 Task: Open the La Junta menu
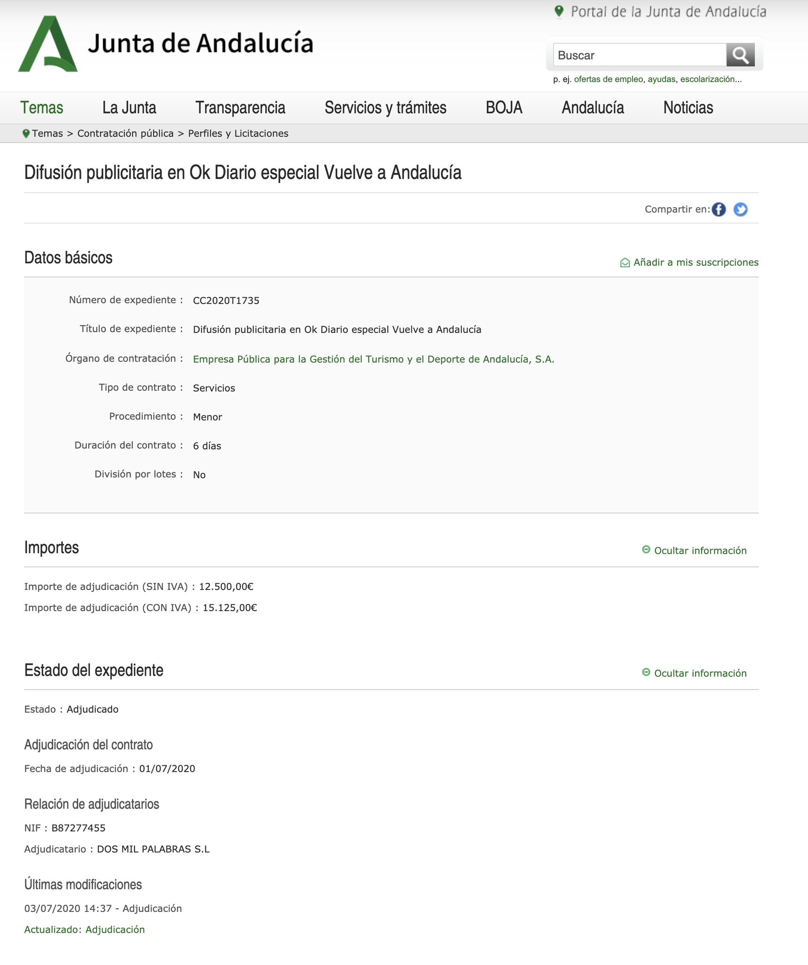click(129, 107)
